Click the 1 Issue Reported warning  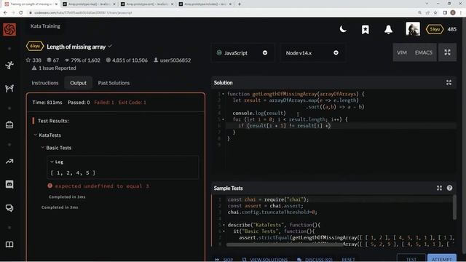click(x=54, y=68)
